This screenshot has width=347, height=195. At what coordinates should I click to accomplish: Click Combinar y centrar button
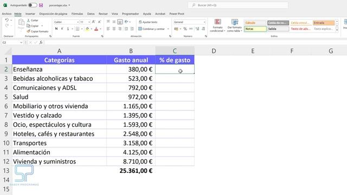(152, 29)
